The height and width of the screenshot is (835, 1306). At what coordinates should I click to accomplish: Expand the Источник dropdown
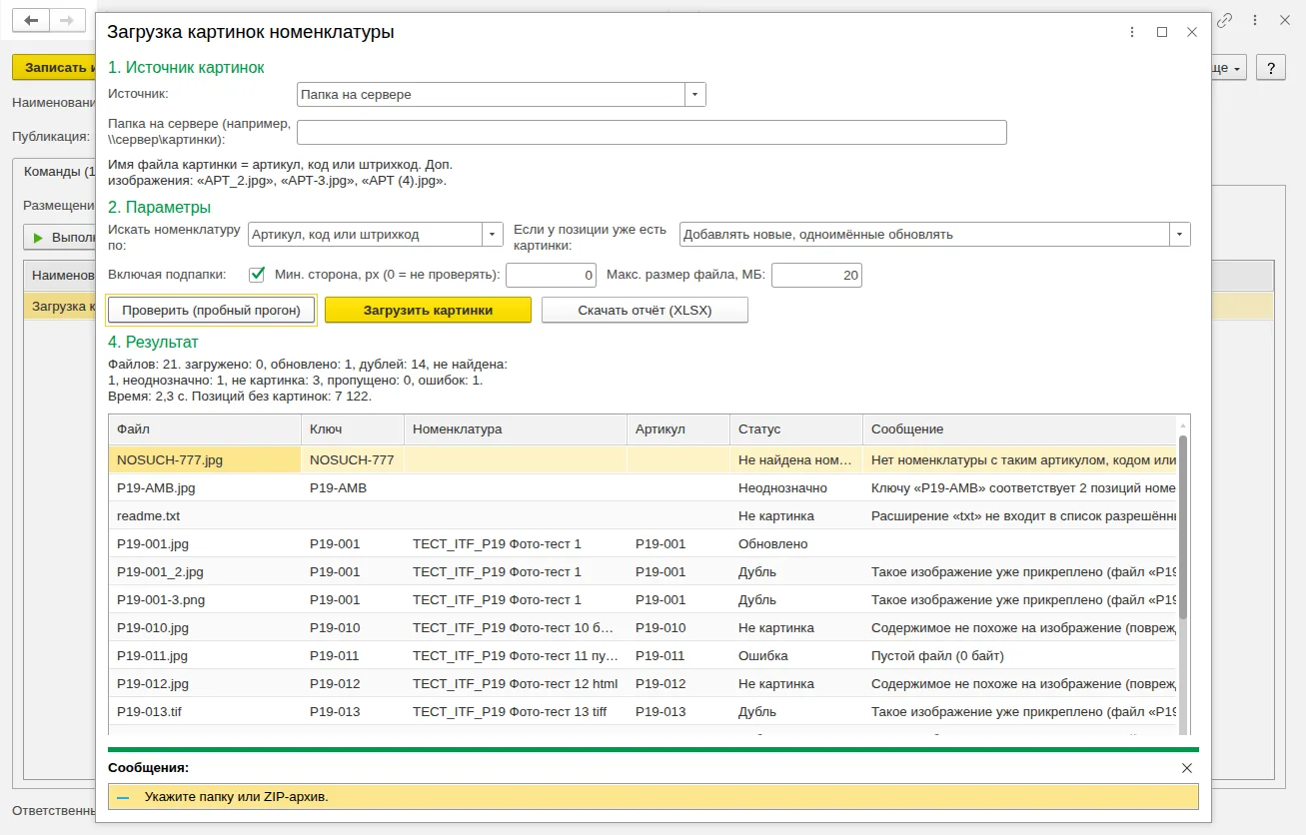[x=695, y=95]
